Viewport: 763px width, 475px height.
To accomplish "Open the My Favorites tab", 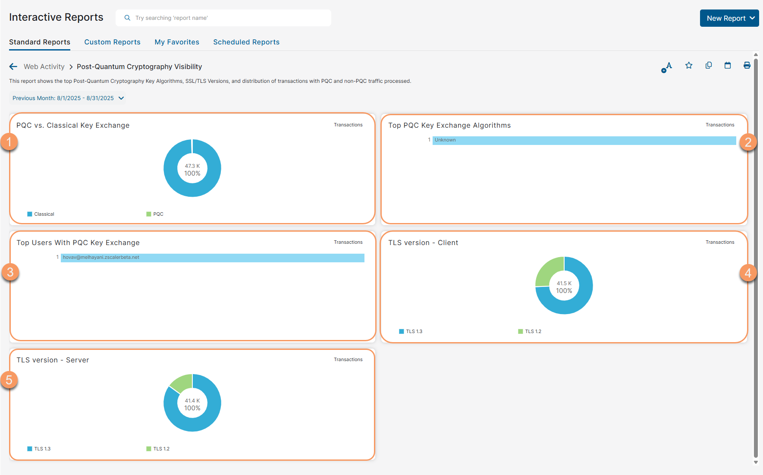I will [177, 42].
